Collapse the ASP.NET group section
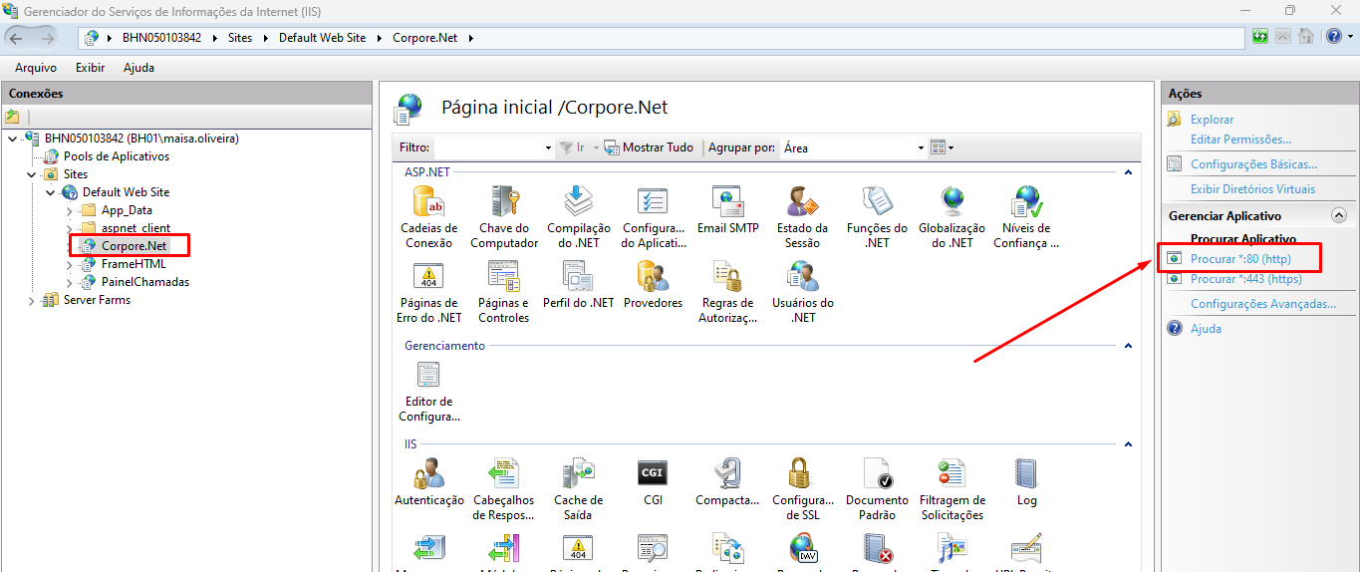 1128,172
